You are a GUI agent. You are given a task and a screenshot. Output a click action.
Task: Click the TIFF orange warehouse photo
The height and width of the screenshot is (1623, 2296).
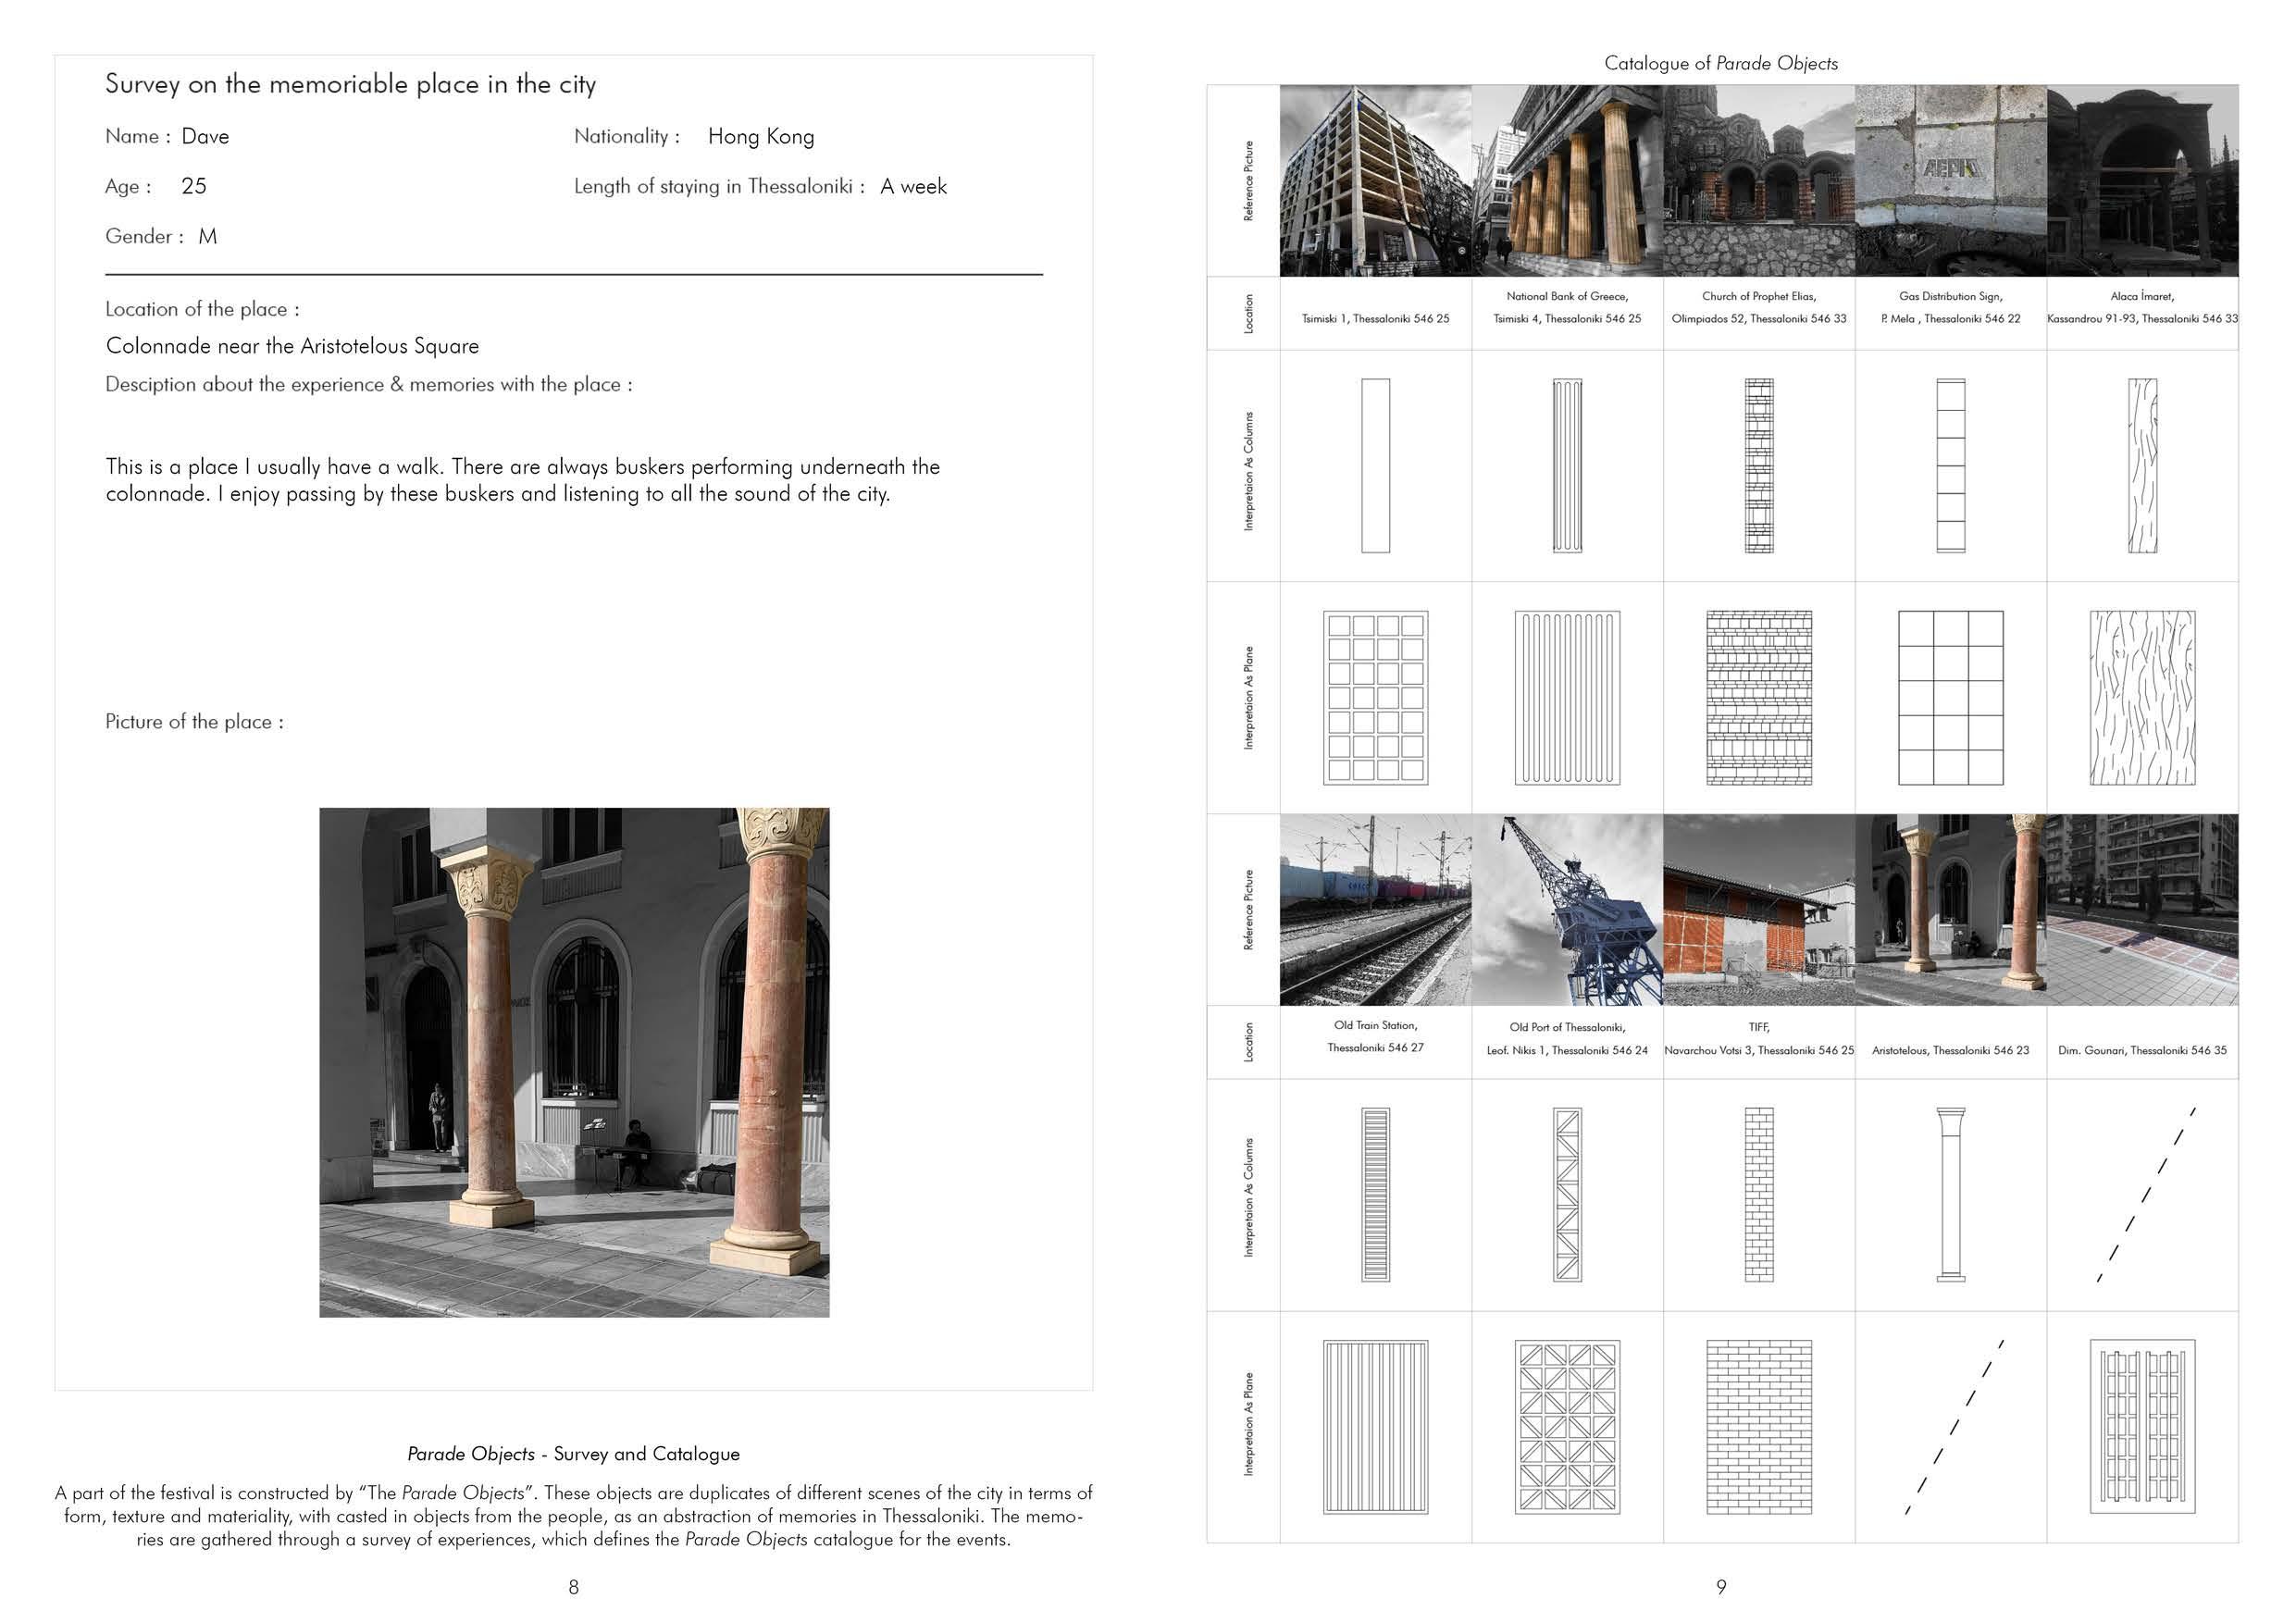point(1758,909)
